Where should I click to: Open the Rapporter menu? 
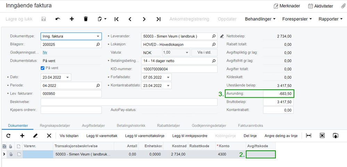pyautogui.click(x=330, y=19)
